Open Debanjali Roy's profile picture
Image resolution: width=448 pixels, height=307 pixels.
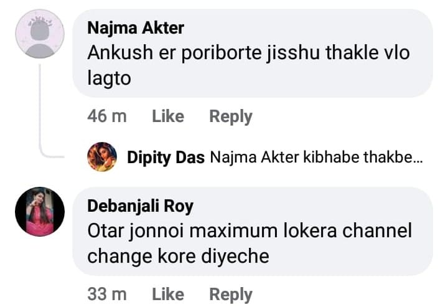(x=39, y=212)
